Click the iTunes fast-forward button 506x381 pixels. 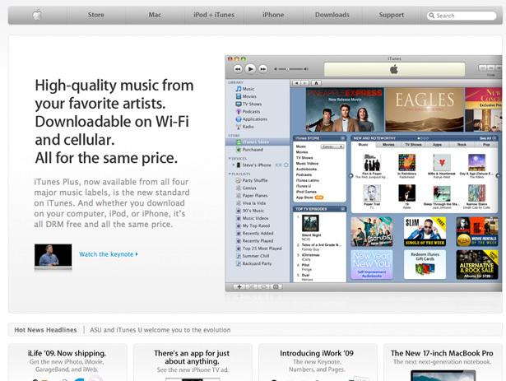coord(263,69)
